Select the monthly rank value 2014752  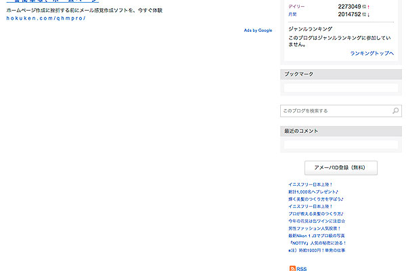349,14
